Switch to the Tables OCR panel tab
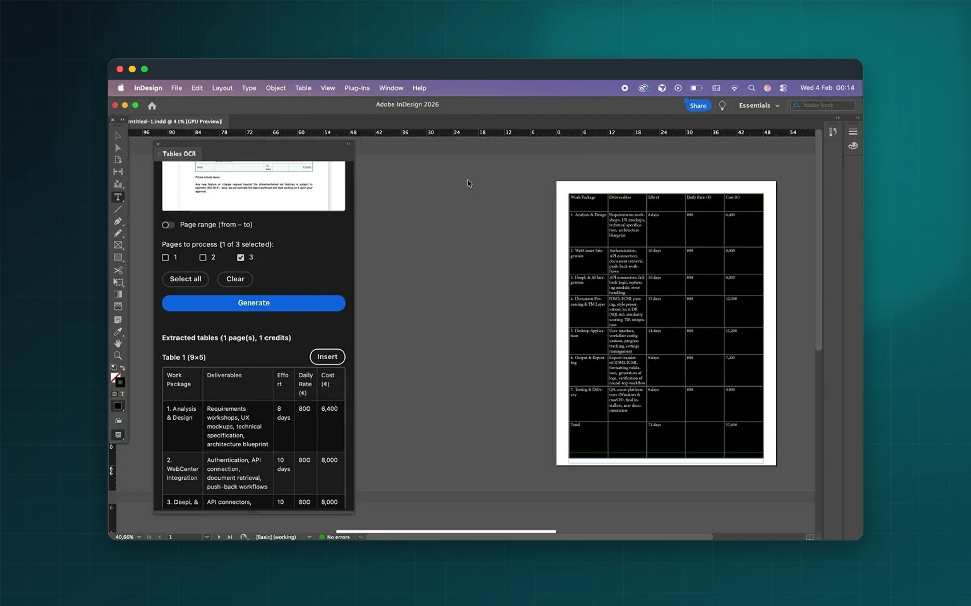The image size is (971, 606). tap(179, 154)
